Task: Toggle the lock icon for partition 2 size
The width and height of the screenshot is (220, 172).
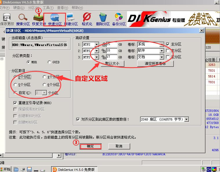Action: tap(103, 51)
